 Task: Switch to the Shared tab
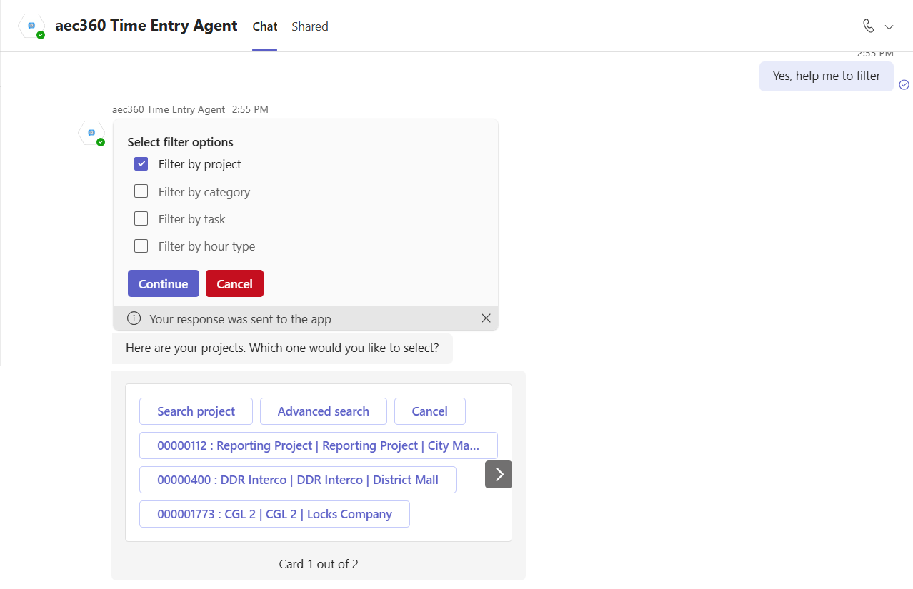310,26
